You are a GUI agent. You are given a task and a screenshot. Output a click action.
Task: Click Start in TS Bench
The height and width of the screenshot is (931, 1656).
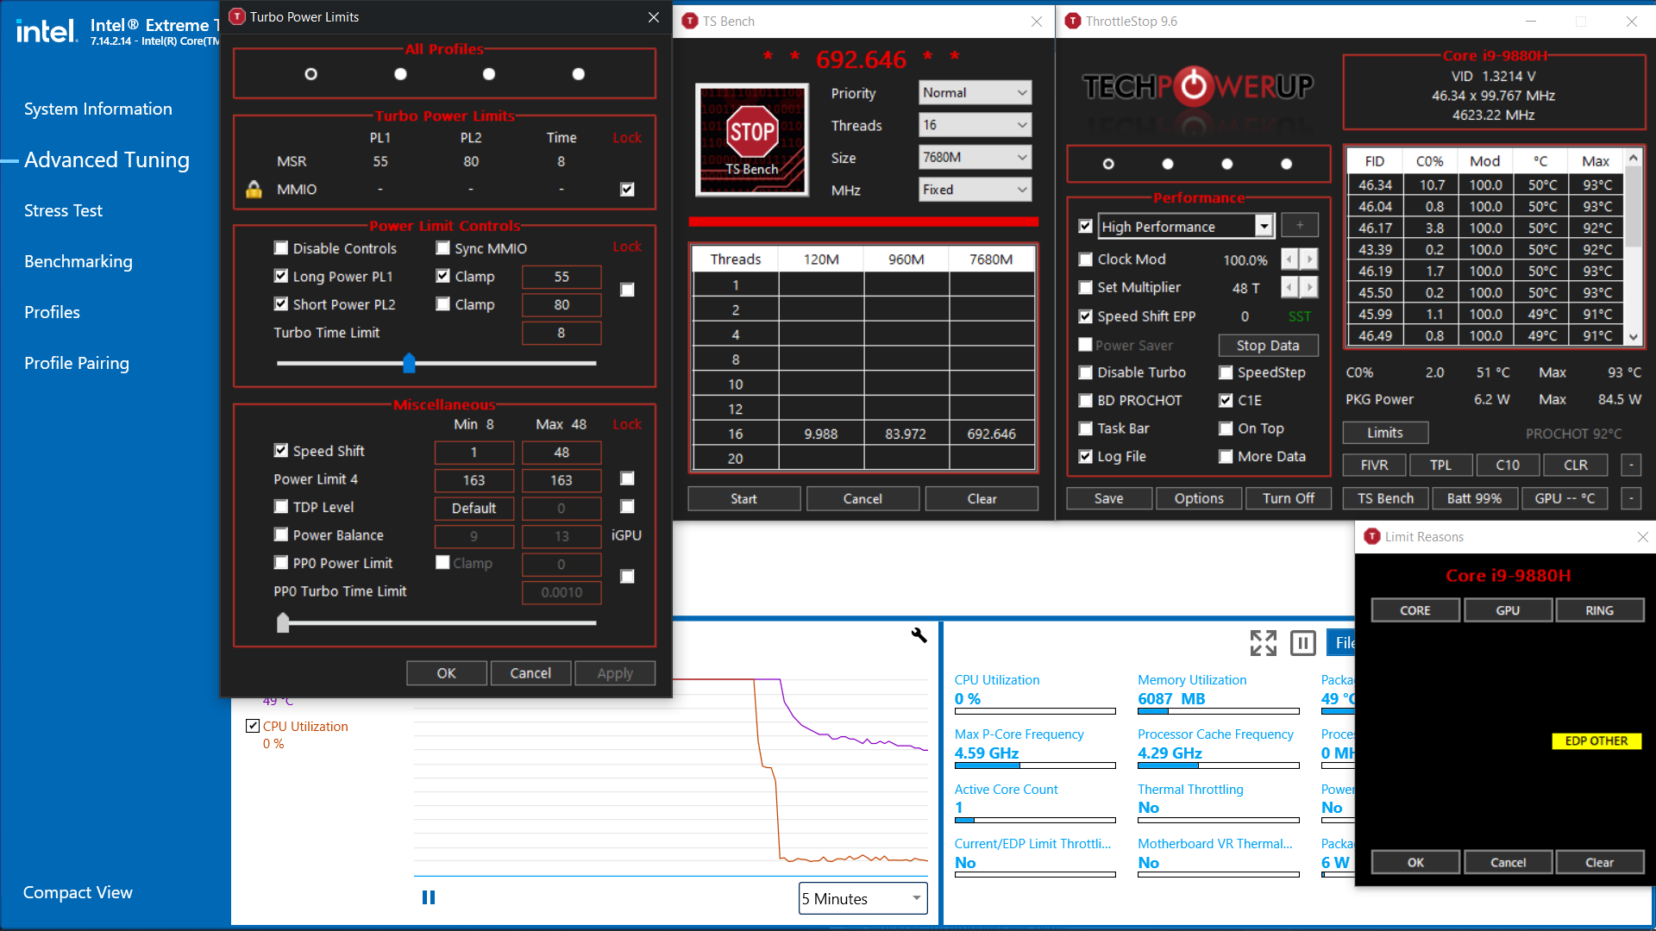coord(743,498)
